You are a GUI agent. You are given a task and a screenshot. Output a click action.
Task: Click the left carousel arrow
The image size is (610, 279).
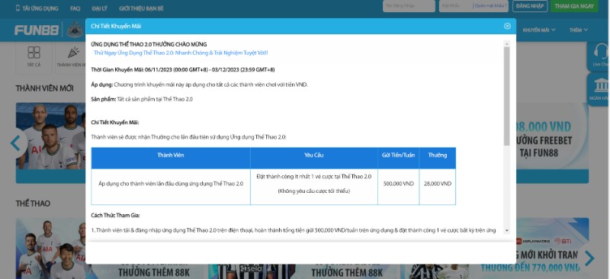click(x=15, y=143)
